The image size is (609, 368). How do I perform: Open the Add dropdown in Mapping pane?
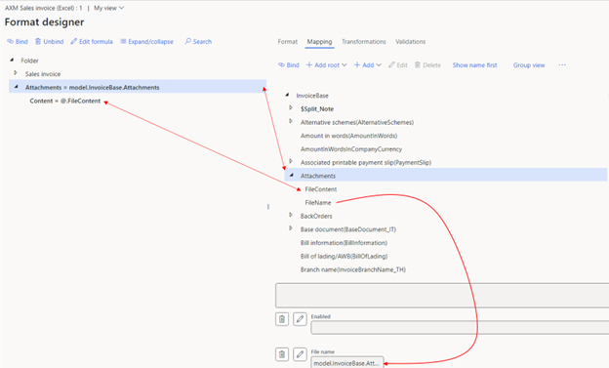click(367, 65)
